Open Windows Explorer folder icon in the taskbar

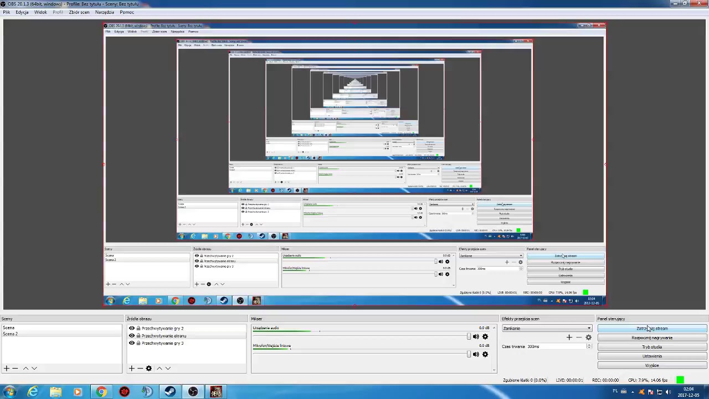pos(55,392)
